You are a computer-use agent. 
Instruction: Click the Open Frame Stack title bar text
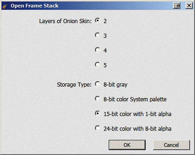point(35,6)
